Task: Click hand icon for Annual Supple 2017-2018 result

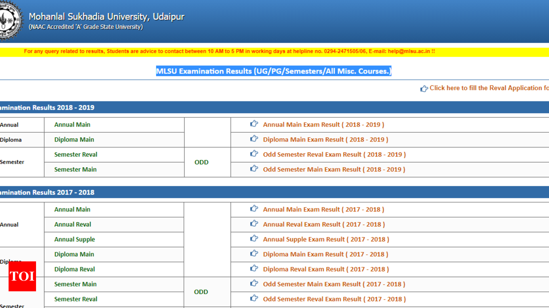Action: tap(254, 239)
